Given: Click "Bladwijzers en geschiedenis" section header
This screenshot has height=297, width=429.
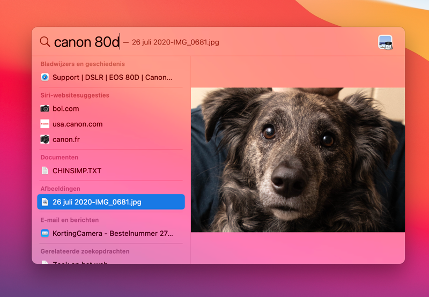Looking at the screenshot, I should (x=83, y=64).
